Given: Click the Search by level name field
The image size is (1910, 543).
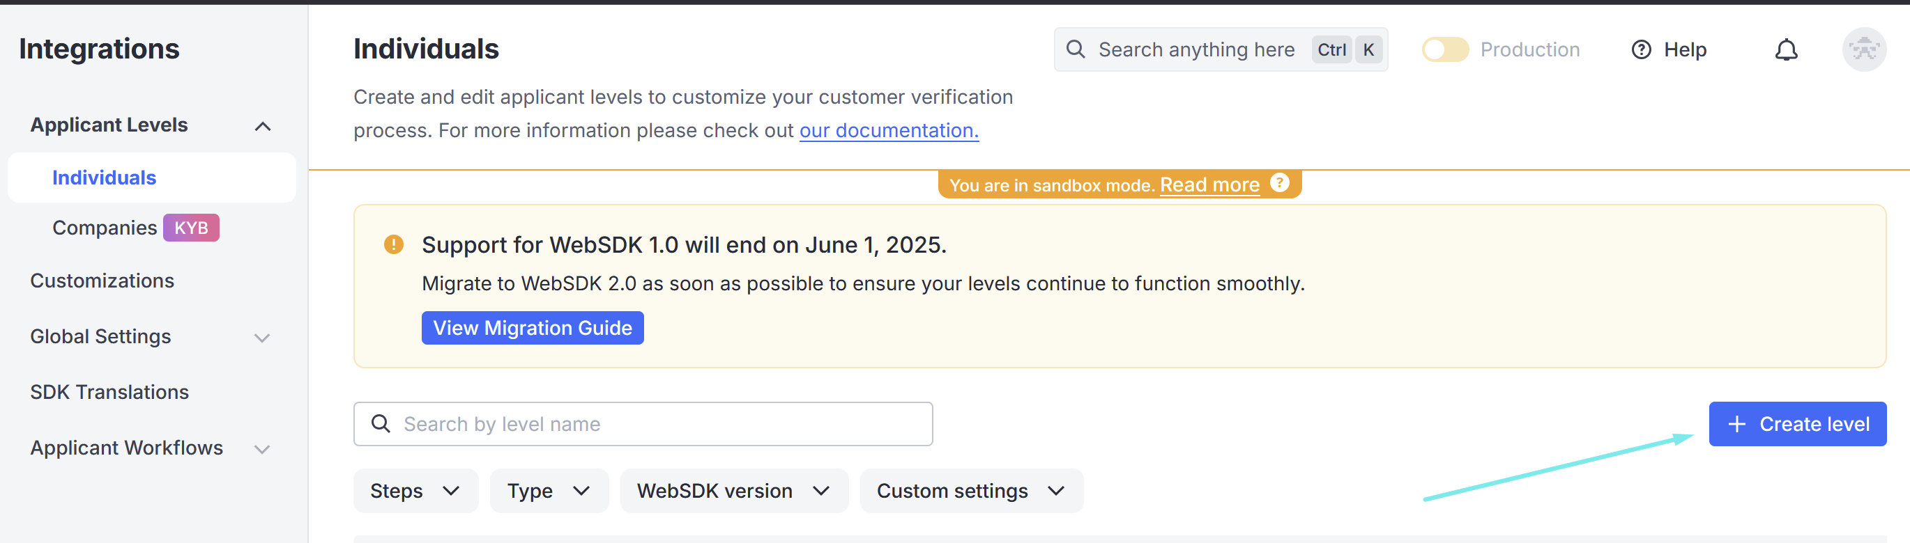Looking at the screenshot, I should pyautogui.click(x=643, y=424).
